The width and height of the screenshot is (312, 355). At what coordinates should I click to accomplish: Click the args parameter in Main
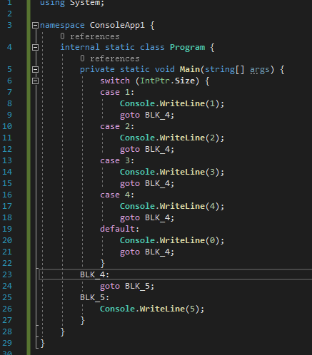(260, 70)
